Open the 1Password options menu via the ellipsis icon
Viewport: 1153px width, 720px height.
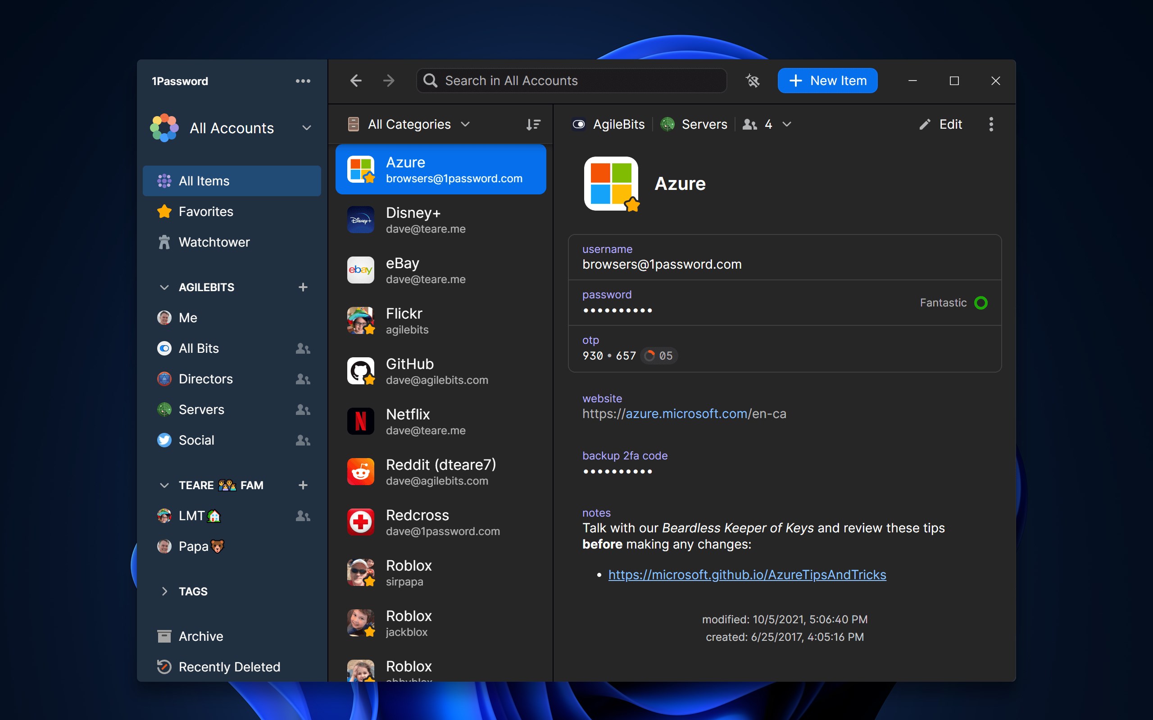coord(304,81)
